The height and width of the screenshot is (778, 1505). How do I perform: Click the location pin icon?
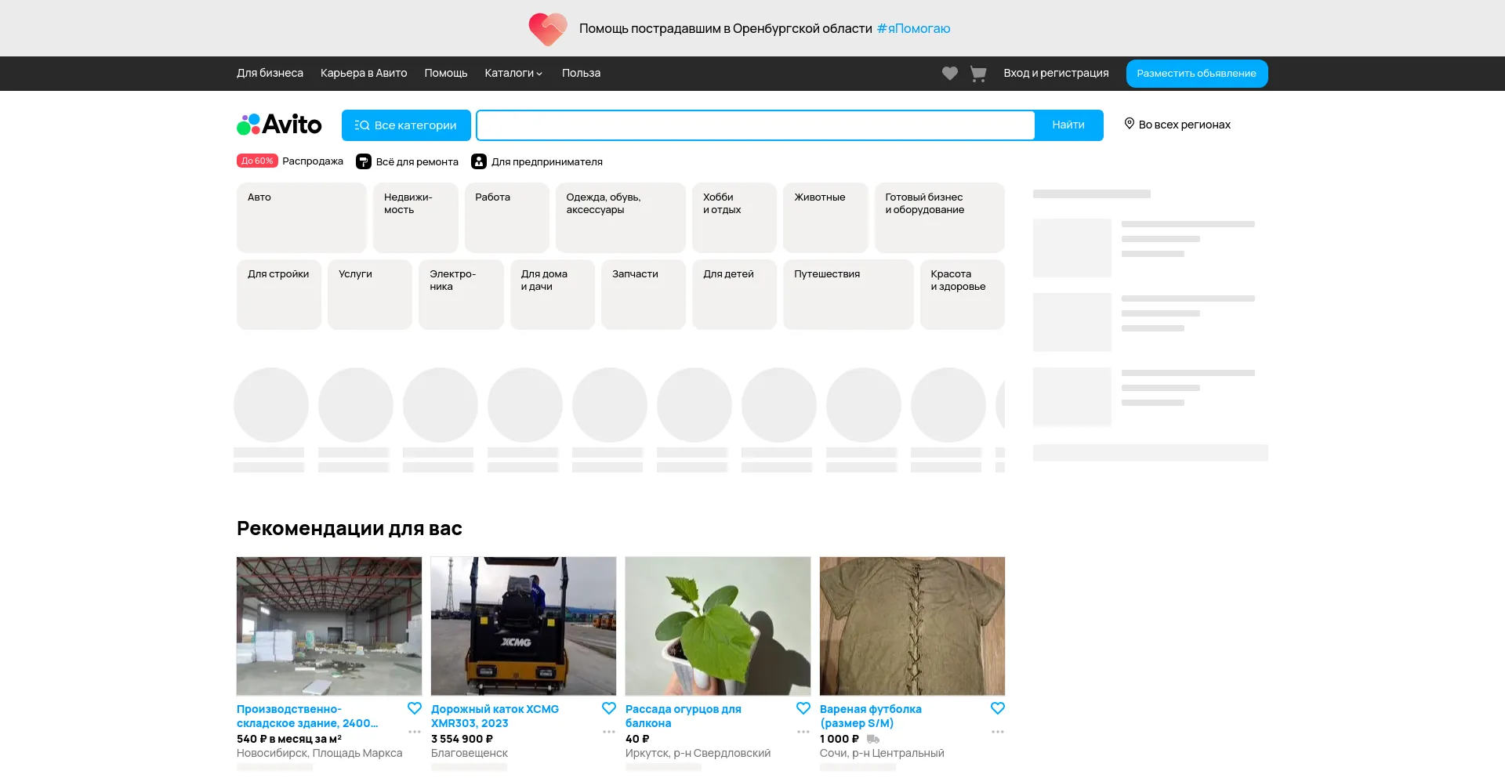click(x=1129, y=124)
